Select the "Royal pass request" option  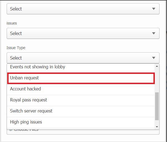pos(29,100)
